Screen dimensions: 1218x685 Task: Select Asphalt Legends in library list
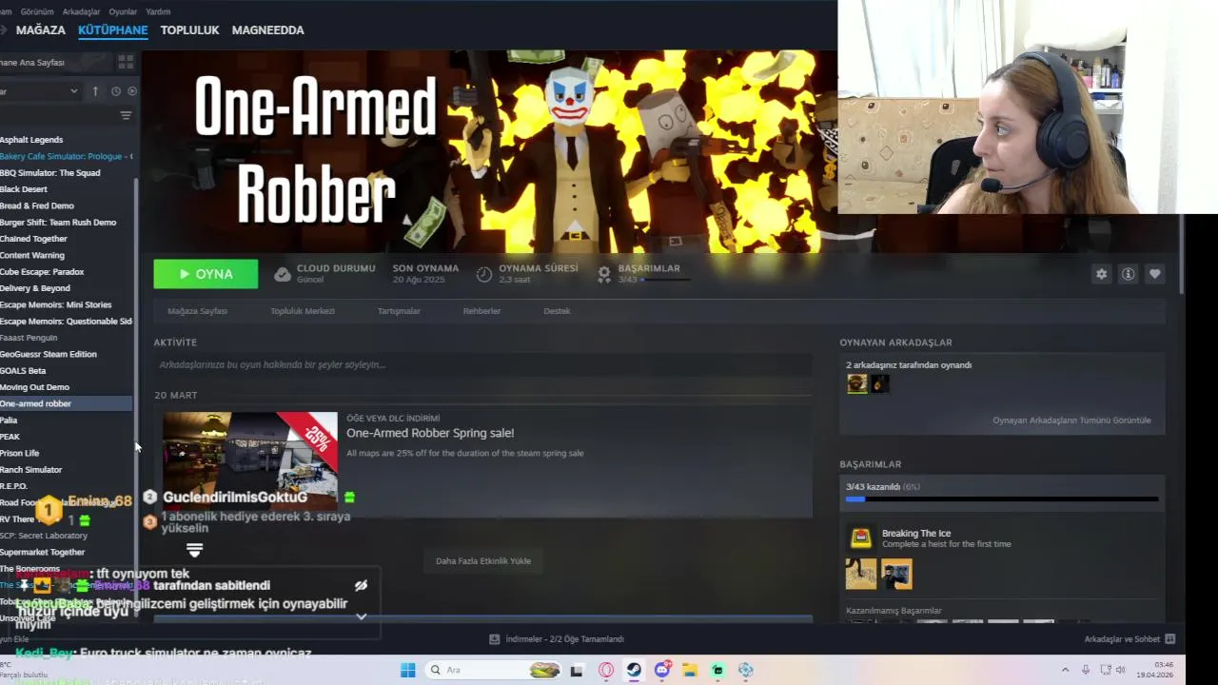pyautogui.click(x=31, y=140)
